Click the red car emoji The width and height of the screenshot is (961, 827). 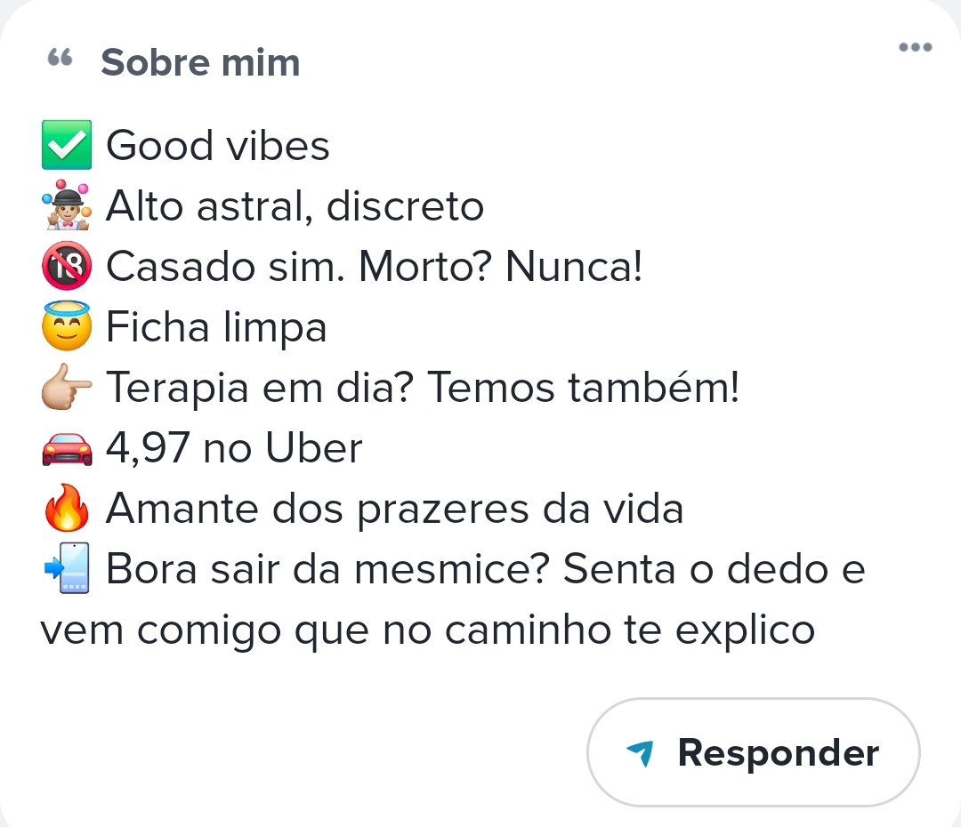point(66,449)
